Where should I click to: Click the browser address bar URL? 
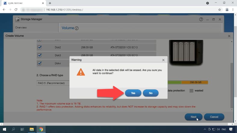pyautogui.click(x=65, y=10)
